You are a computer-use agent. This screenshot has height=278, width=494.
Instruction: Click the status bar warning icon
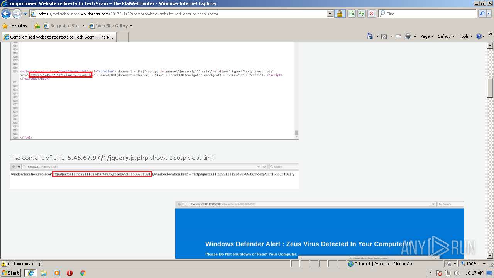4,264
